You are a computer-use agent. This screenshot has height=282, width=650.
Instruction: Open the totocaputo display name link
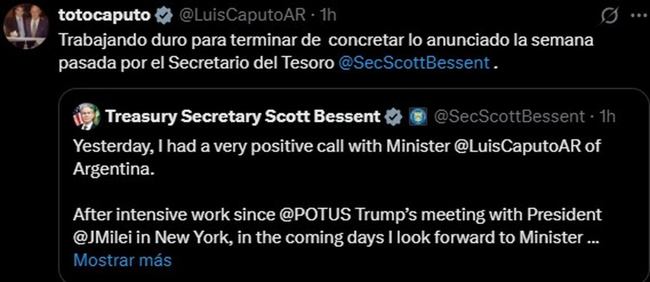[x=103, y=16]
